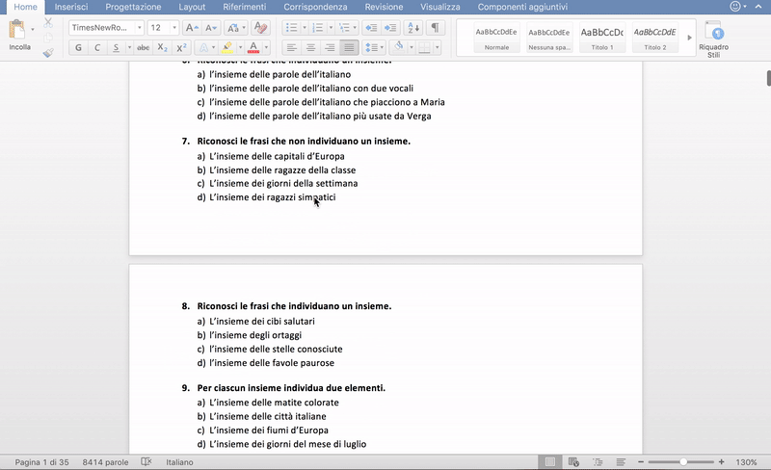Click the line spacing icon
Image resolution: width=771 pixels, height=470 pixels.
click(x=371, y=48)
